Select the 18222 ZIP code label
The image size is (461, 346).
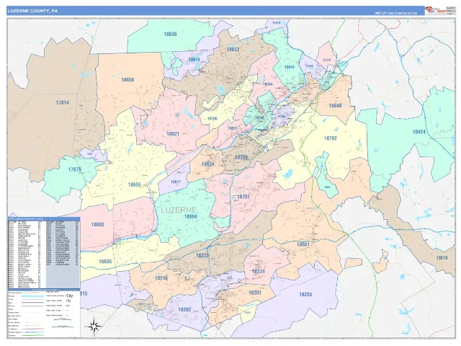coord(202,255)
